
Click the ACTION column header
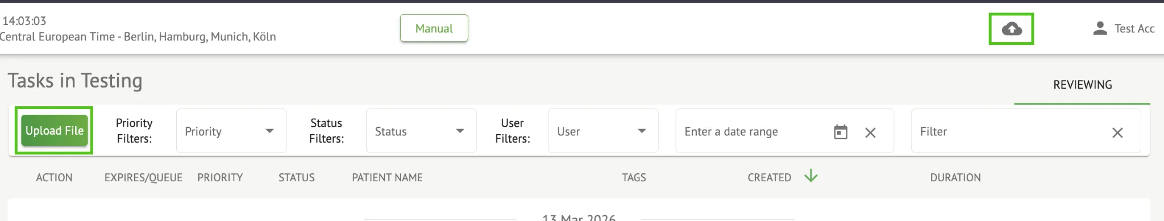coord(54,177)
